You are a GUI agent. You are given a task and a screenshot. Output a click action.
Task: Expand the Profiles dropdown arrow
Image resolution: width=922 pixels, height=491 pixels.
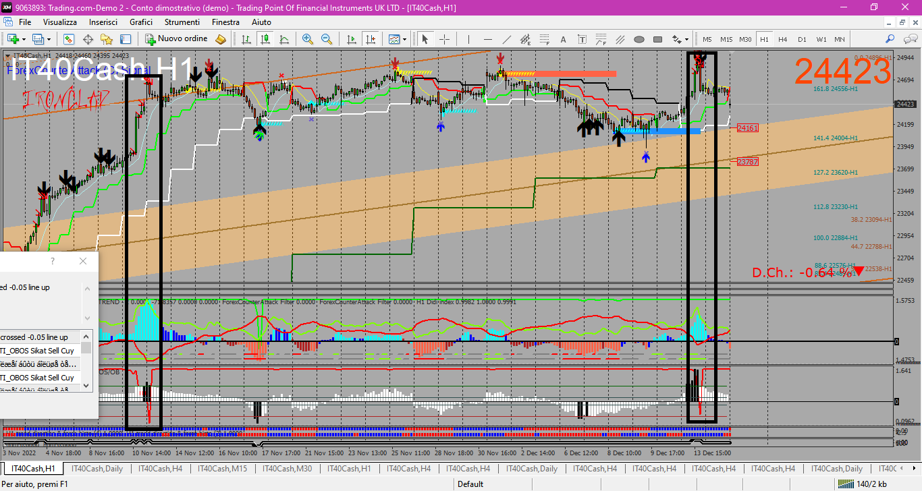coord(49,39)
